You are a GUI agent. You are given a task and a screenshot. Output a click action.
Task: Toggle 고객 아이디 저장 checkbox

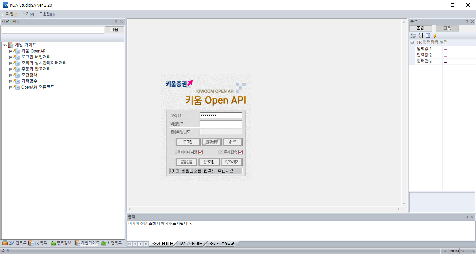pos(201,152)
